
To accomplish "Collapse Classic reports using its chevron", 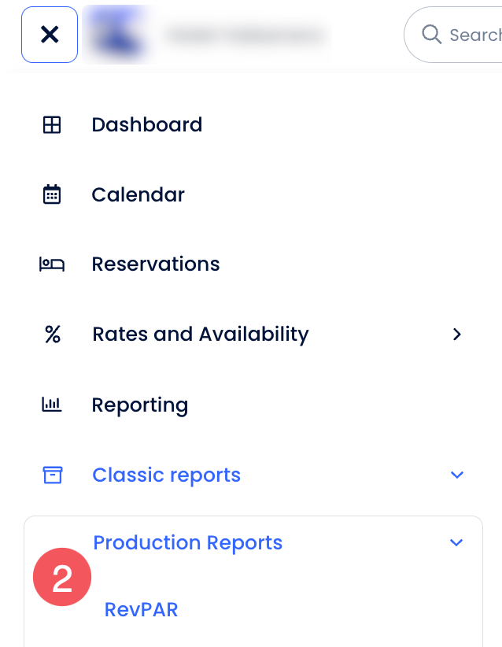I will coord(457,475).
